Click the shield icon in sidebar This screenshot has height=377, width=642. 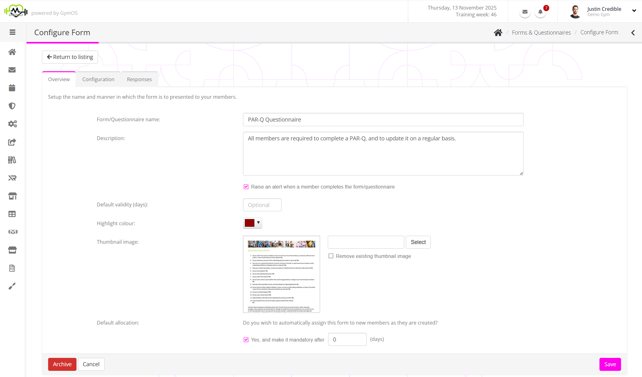(12, 106)
